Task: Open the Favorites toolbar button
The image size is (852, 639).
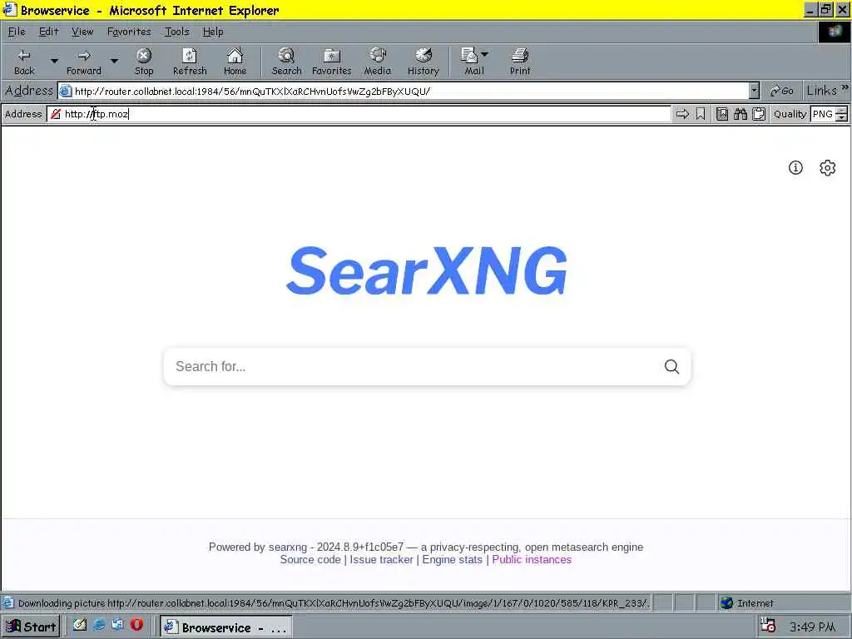Action: point(331,62)
